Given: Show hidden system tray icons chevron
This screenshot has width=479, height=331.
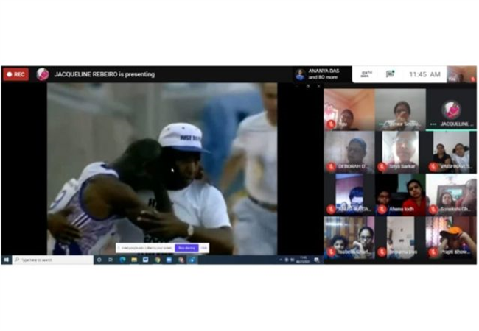Looking at the screenshot, I should (281, 260).
